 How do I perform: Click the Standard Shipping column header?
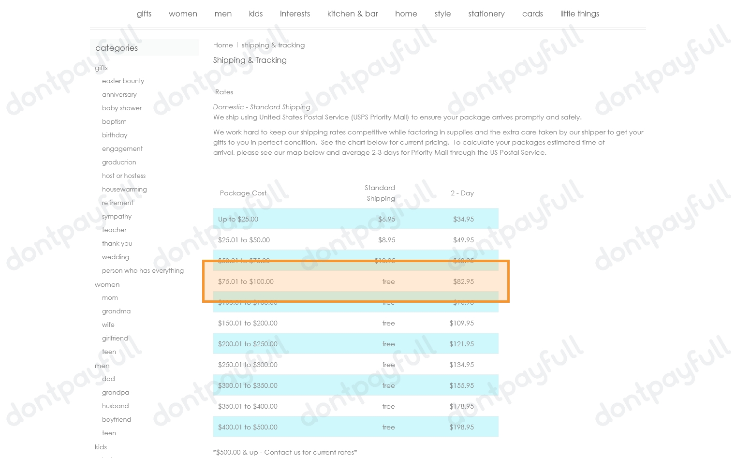coord(380,193)
